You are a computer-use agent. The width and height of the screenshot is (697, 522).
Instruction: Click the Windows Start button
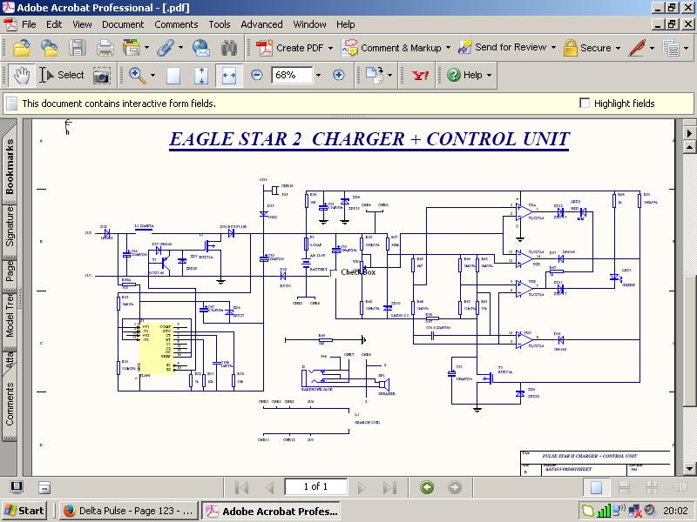click(24, 511)
